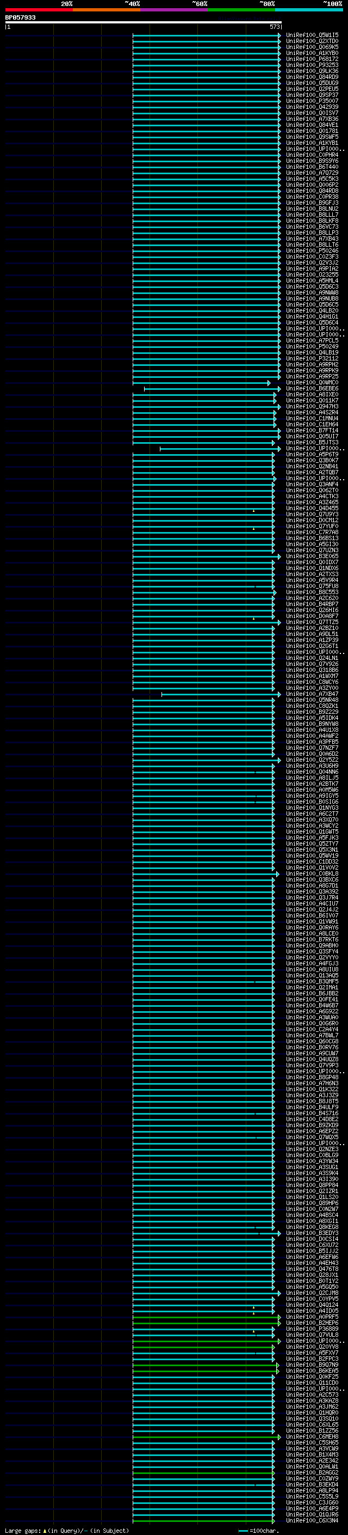Select hit UniRef100_D0A8F7
348x1535 pixels.
[312, 616]
